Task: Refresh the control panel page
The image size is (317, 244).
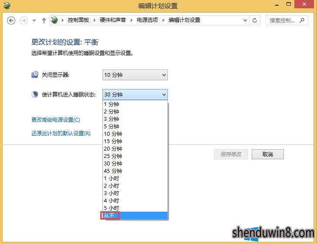Action: 255,20
